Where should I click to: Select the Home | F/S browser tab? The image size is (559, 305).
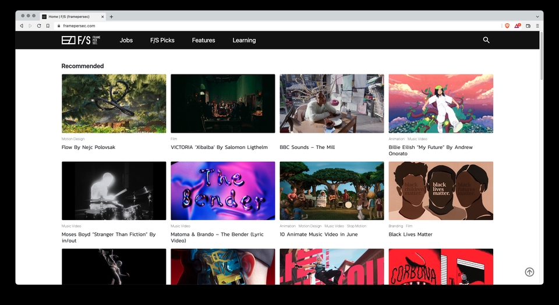73,16
